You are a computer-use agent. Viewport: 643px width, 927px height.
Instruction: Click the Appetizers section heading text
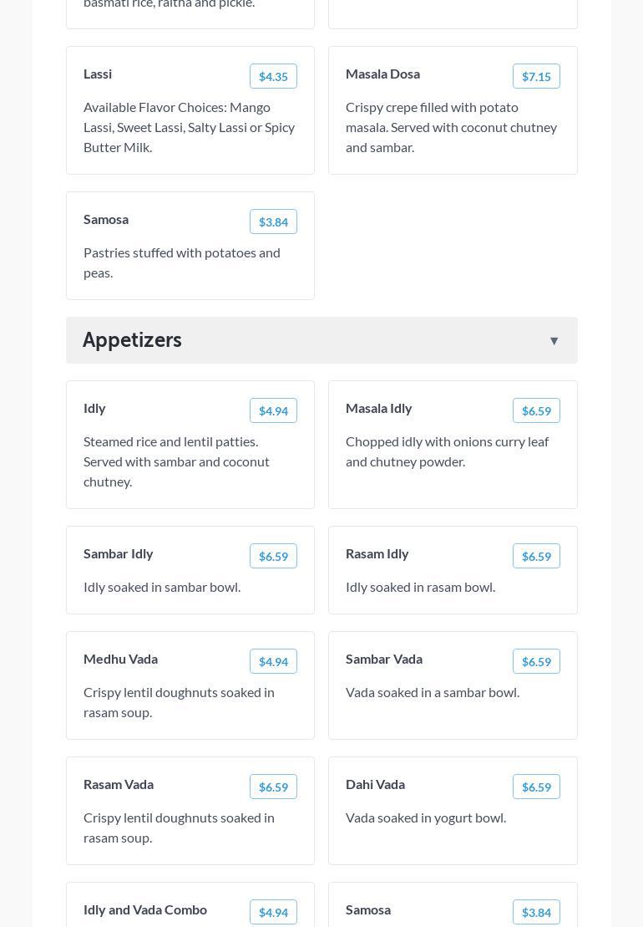tap(132, 339)
